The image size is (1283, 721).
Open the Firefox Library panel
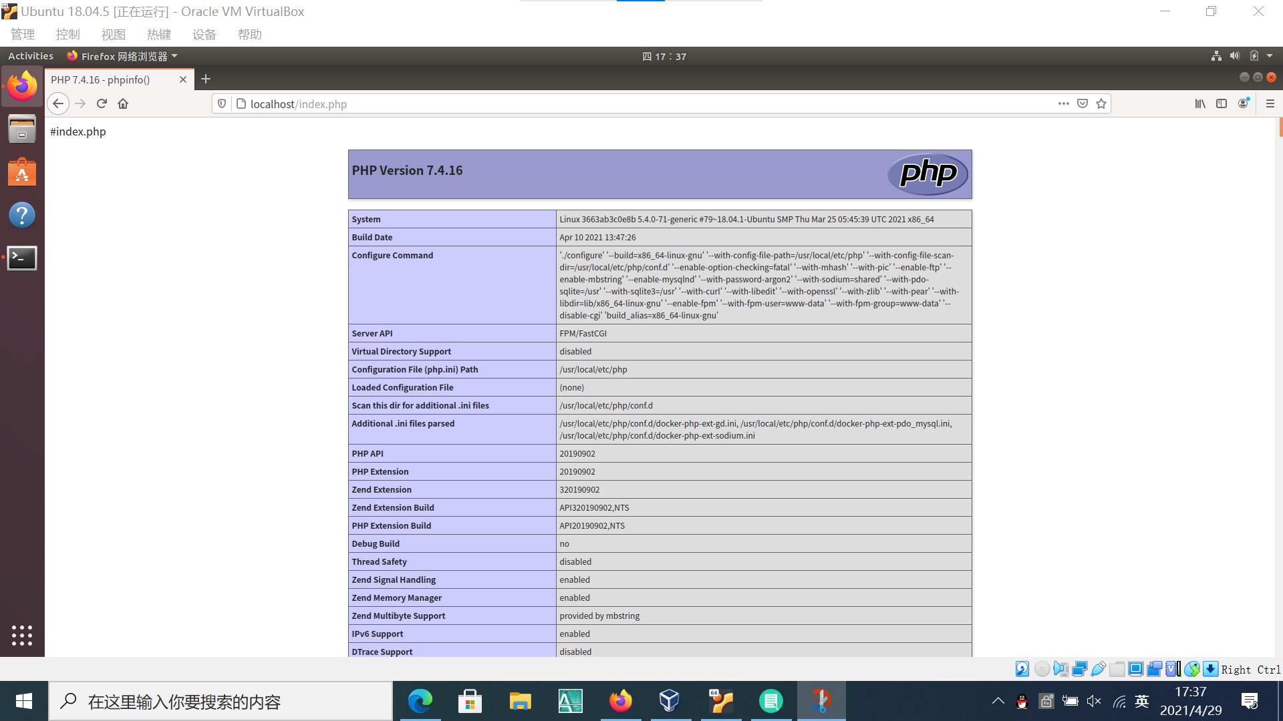tap(1200, 103)
